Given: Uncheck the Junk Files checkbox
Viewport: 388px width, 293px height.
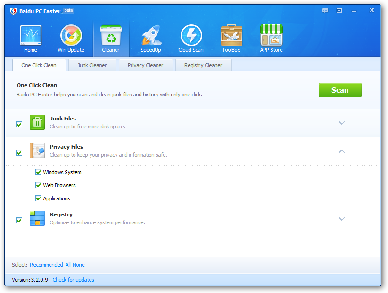Looking at the screenshot, I should (x=19, y=125).
